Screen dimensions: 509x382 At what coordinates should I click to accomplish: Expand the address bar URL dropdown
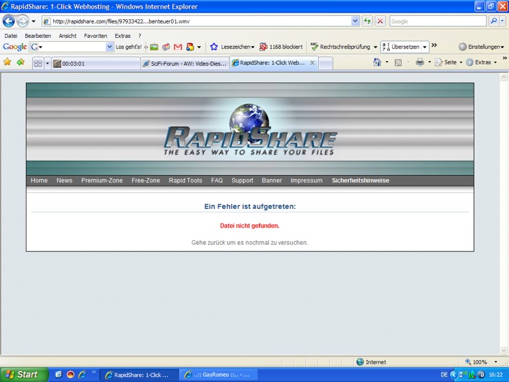356,21
